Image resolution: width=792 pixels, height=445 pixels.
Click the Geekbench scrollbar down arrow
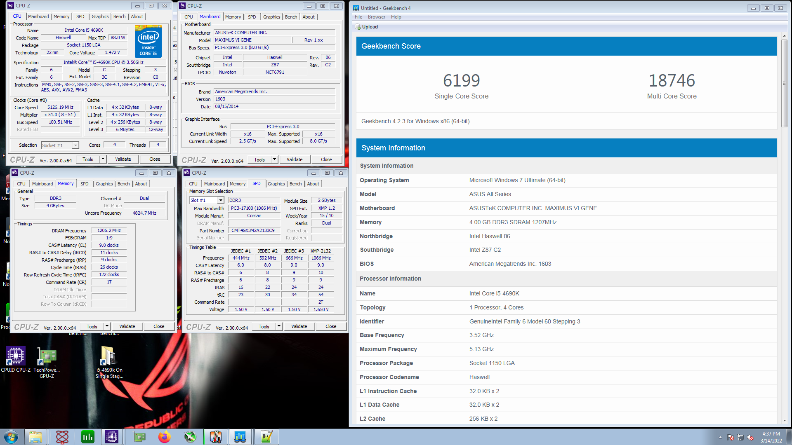pos(784,421)
